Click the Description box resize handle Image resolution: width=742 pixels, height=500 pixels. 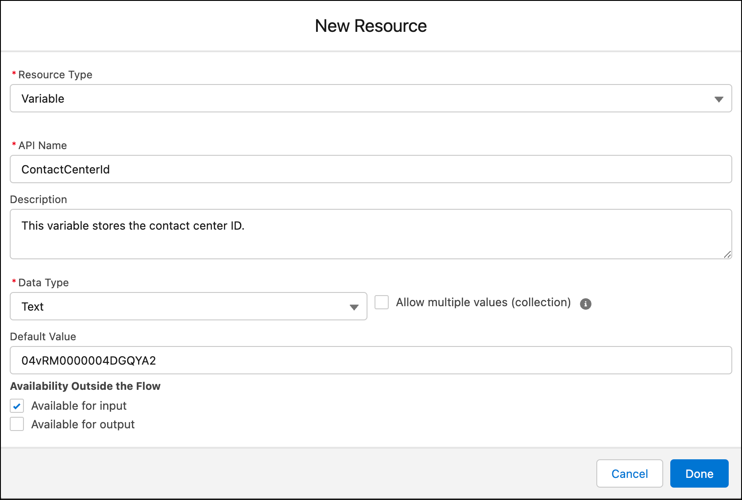(x=728, y=255)
